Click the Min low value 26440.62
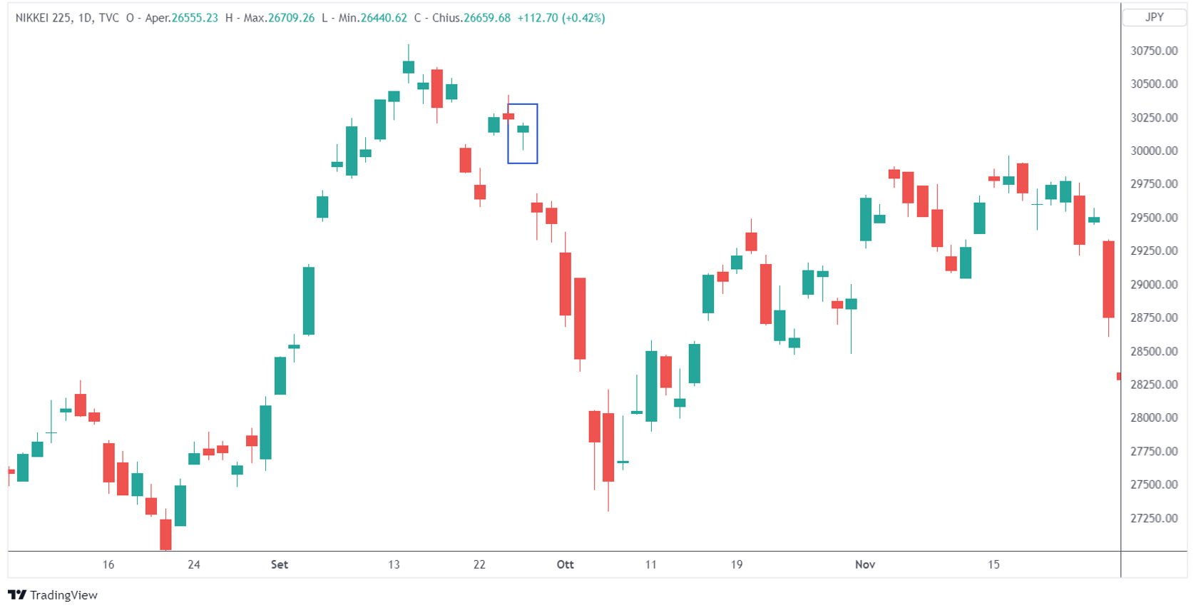 [x=384, y=18]
